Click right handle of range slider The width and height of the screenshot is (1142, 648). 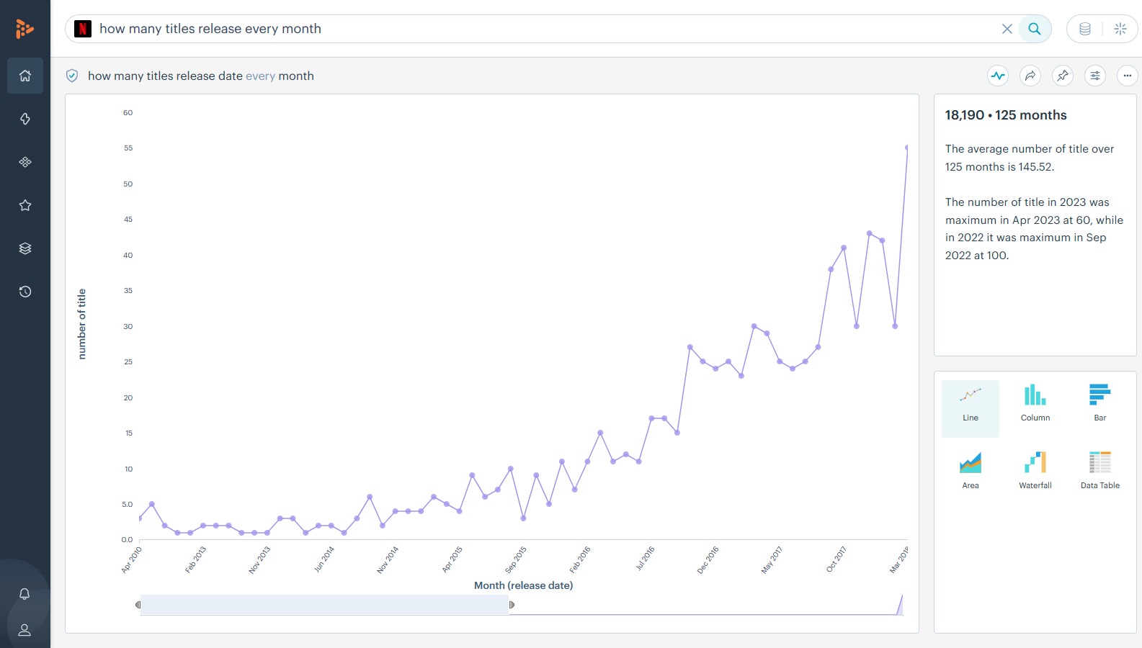(512, 605)
